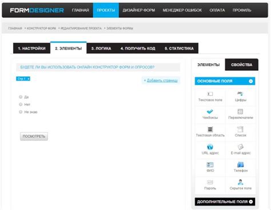Switch to 5. Статистика tab
The height and width of the screenshot is (210, 271).
coord(179,49)
